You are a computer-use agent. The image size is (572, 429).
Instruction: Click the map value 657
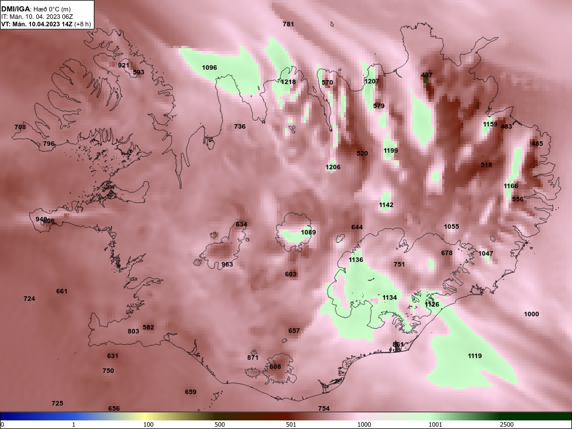[x=294, y=331]
